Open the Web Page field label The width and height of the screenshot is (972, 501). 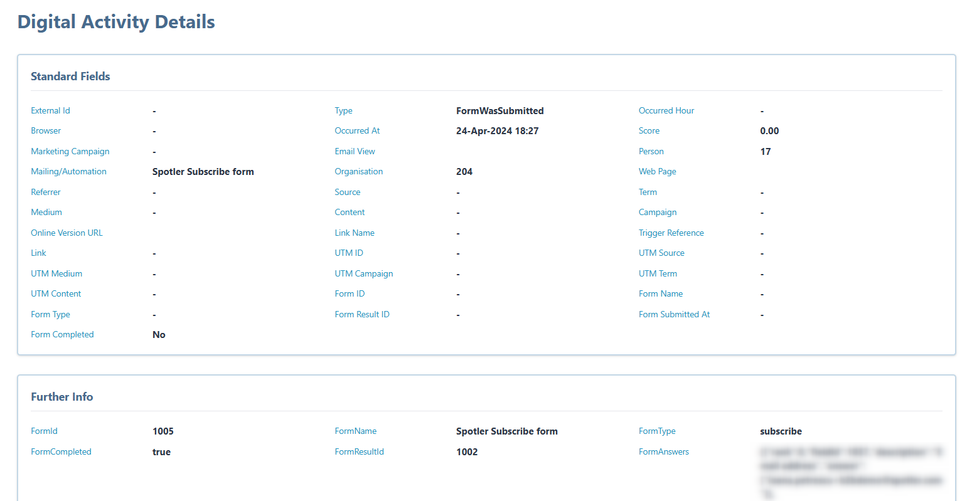[x=657, y=171]
